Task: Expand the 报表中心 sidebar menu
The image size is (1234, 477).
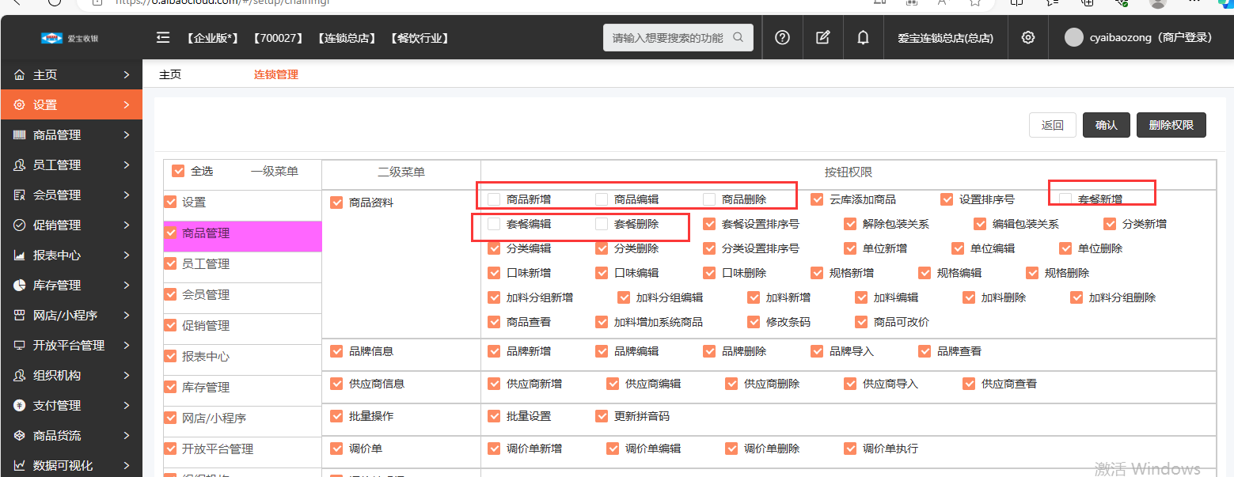Action: coord(71,256)
